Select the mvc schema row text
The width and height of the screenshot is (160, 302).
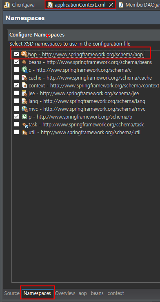pyautogui.click(x=87, y=109)
